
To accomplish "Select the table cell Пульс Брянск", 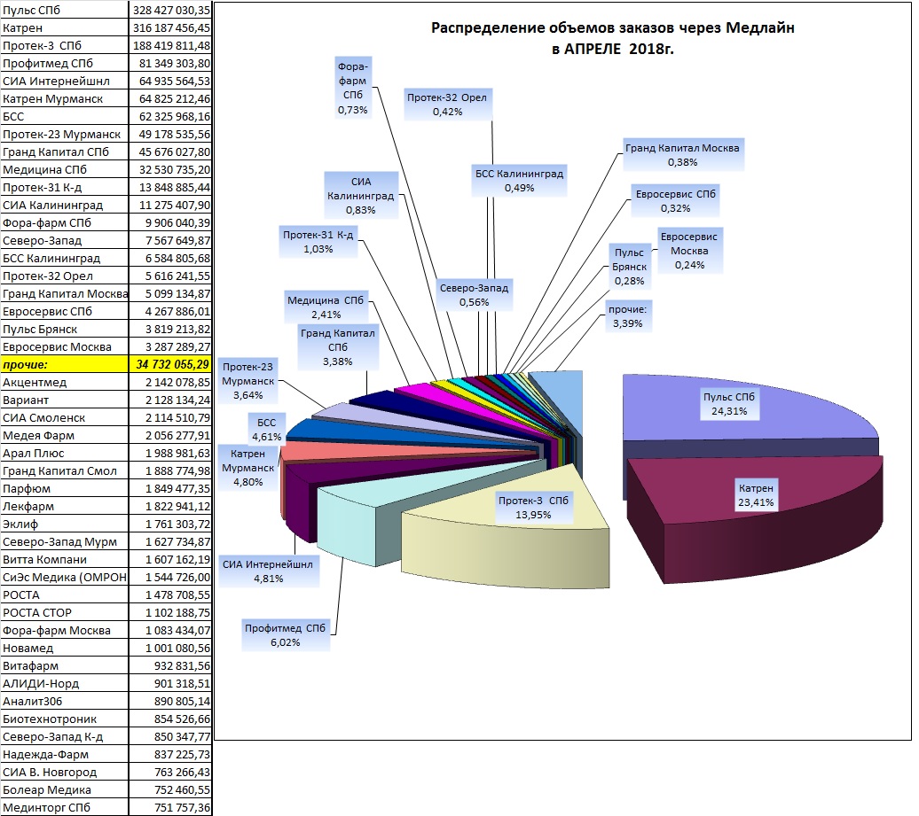I will point(64,329).
